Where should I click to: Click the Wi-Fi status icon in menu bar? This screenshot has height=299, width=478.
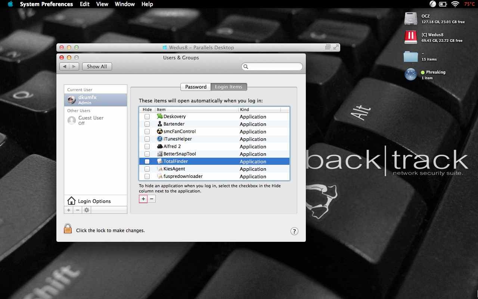pos(455,4)
